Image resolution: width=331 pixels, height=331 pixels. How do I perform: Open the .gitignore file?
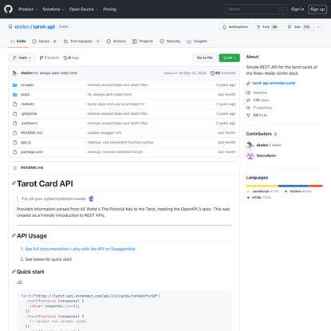point(29,114)
